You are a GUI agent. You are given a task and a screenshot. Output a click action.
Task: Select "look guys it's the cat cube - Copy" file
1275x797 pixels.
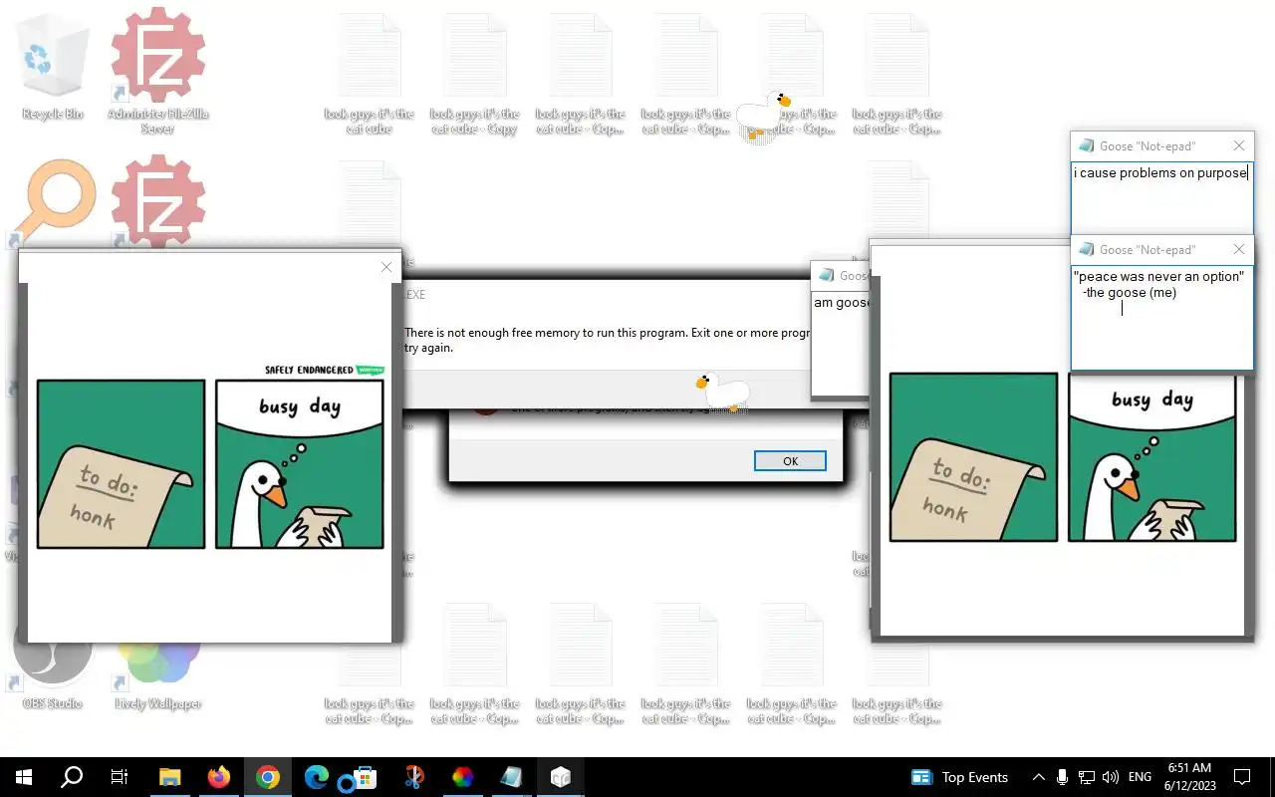475,75
